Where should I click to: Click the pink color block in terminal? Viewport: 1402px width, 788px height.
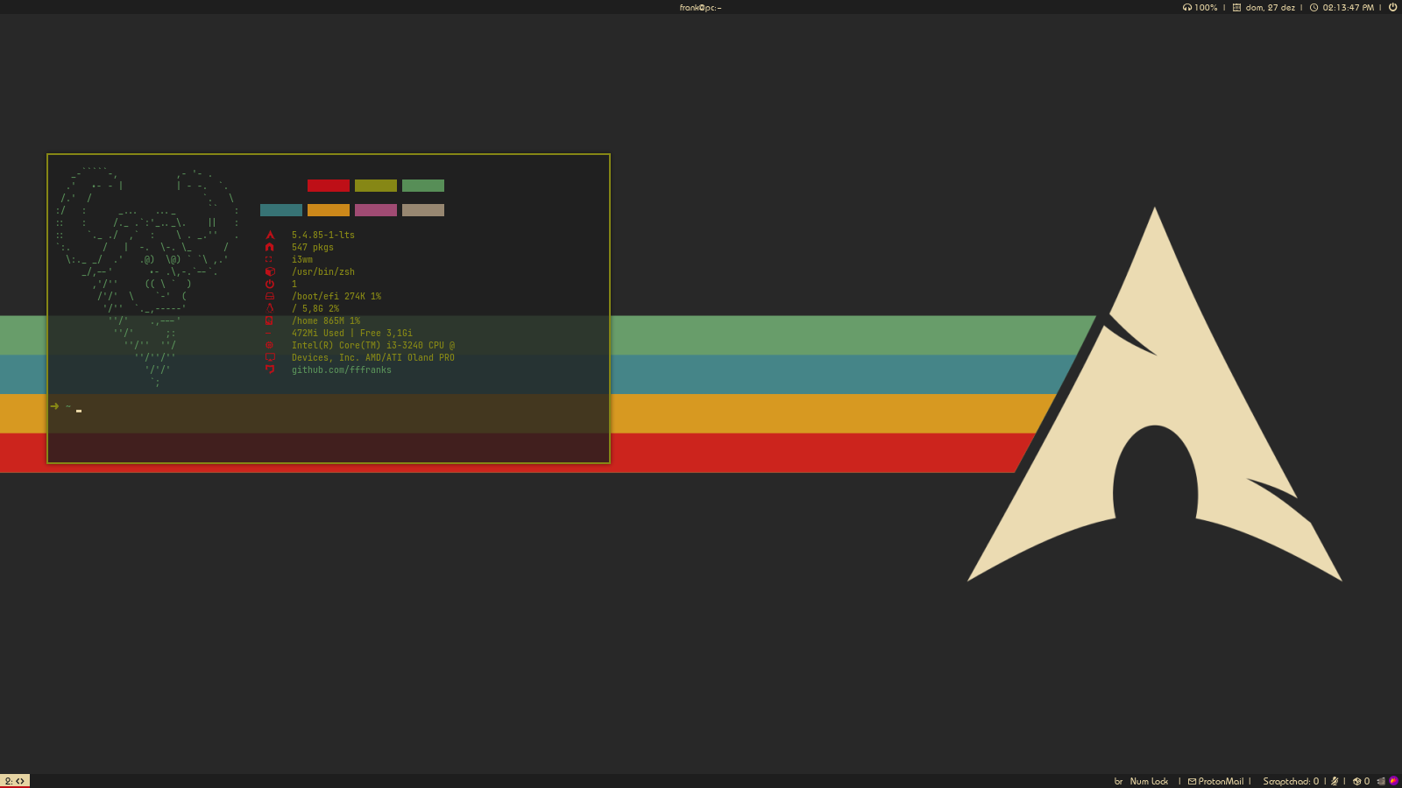(376, 210)
